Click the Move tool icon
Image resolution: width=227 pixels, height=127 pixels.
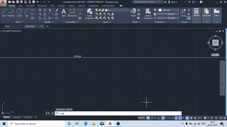click(x=40, y=10)
